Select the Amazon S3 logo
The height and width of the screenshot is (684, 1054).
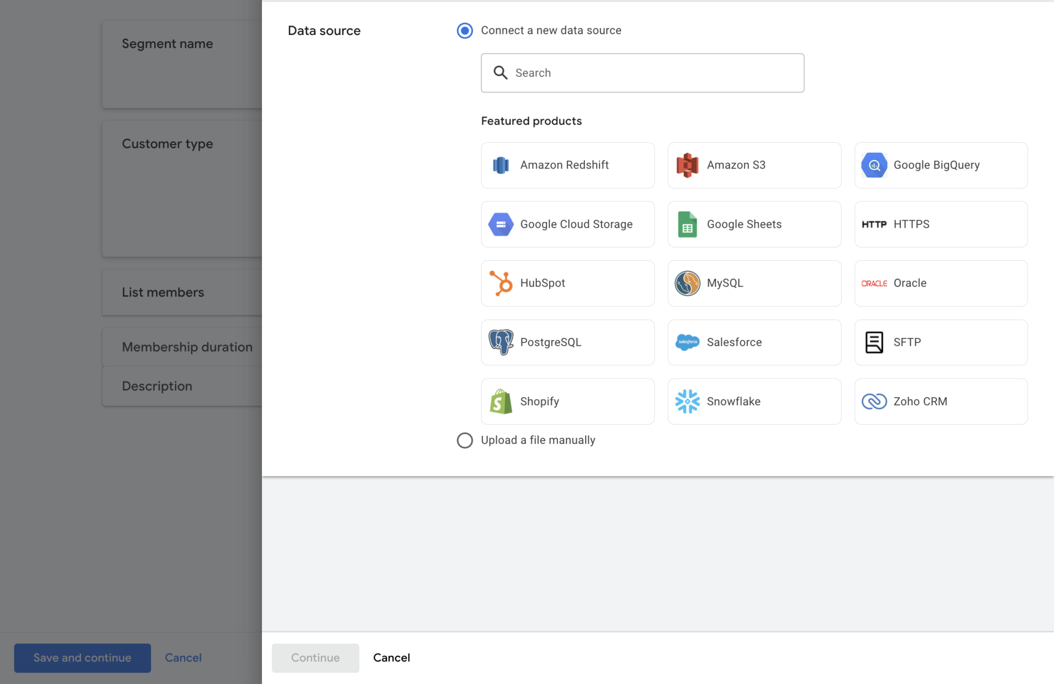click(687, 165)
